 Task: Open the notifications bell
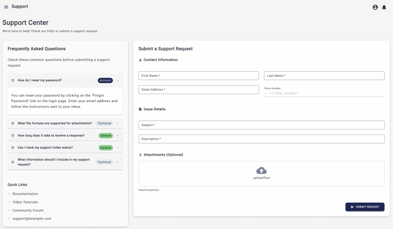[x=384, y=7]
